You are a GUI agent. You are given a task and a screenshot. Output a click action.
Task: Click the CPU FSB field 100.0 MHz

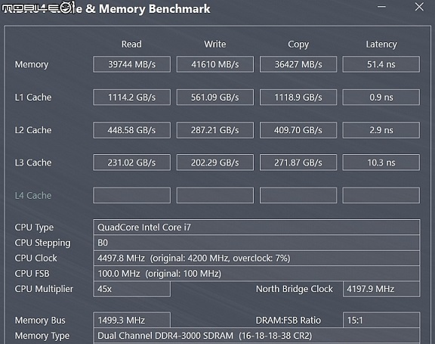coord(257,274)
